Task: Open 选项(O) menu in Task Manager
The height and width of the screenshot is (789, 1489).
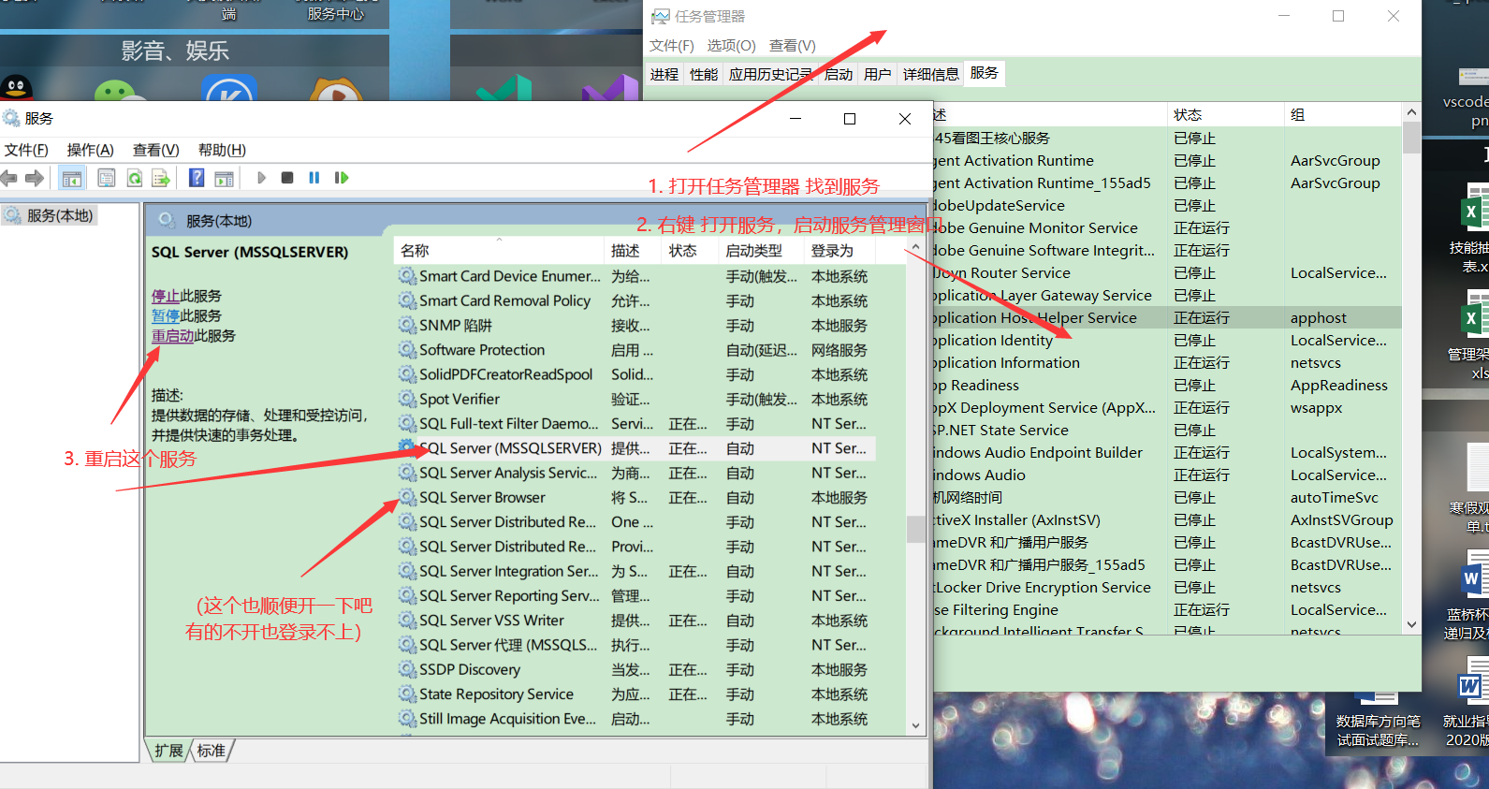Action: (731, 45)
